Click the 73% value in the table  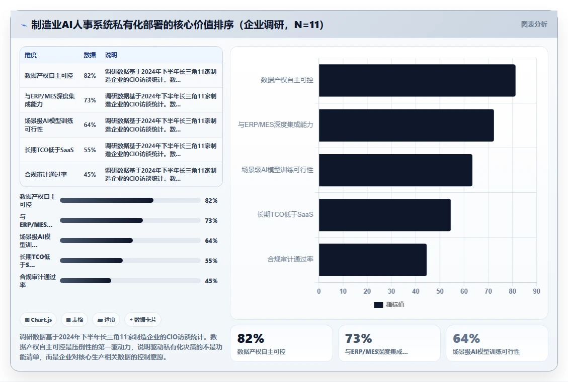(x=90, y=100)
